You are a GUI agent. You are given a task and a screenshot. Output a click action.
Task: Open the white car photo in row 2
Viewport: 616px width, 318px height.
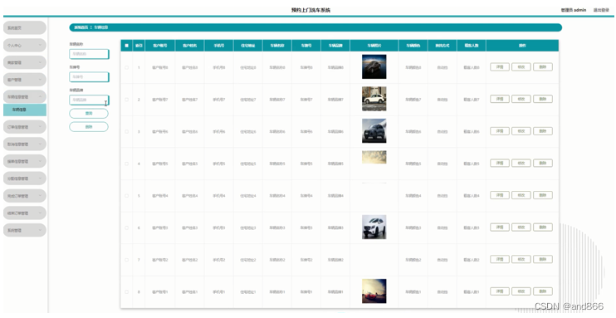[374, 99]
